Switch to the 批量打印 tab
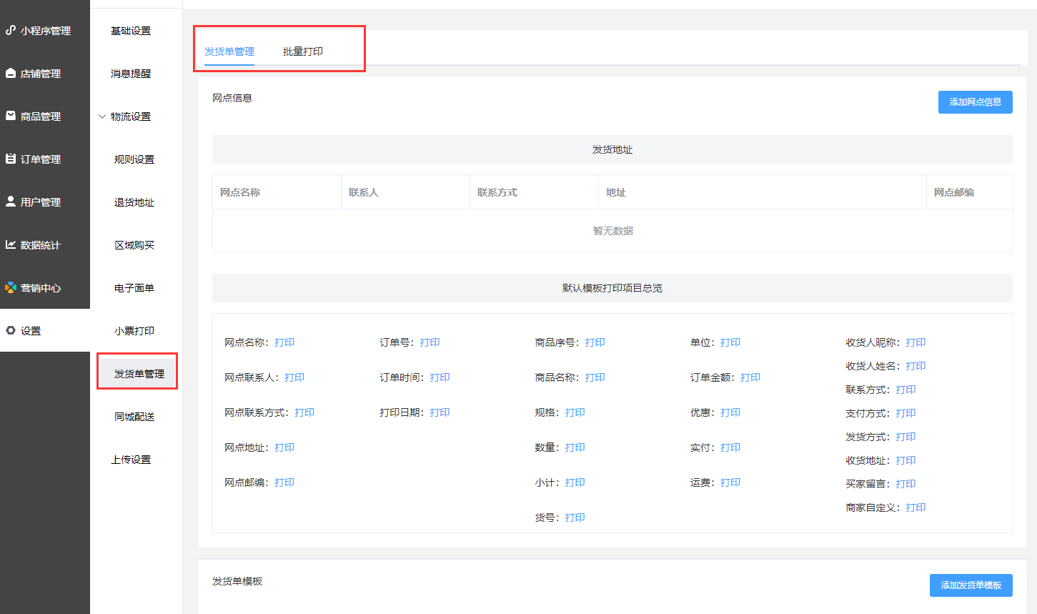Screen dimensions: 1037x614 (303, 51)
